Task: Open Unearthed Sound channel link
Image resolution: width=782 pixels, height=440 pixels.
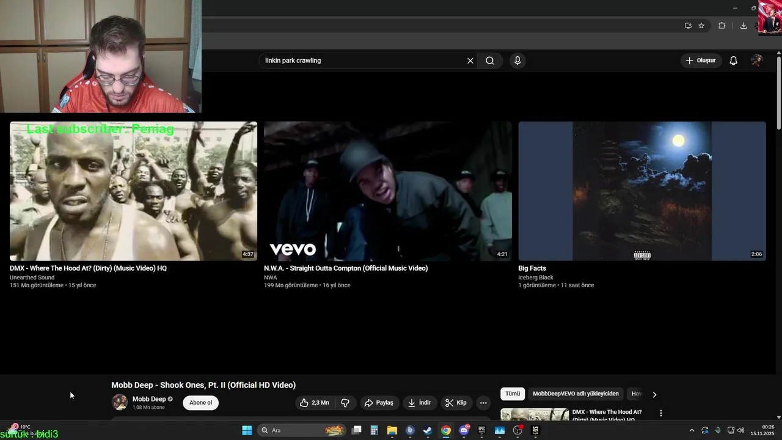Action: [32, 277]
